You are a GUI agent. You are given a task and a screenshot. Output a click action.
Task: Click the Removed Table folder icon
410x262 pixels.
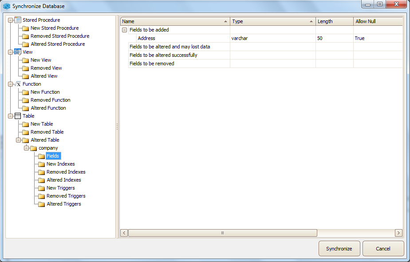pyautogui.click(x=25, y=132)
